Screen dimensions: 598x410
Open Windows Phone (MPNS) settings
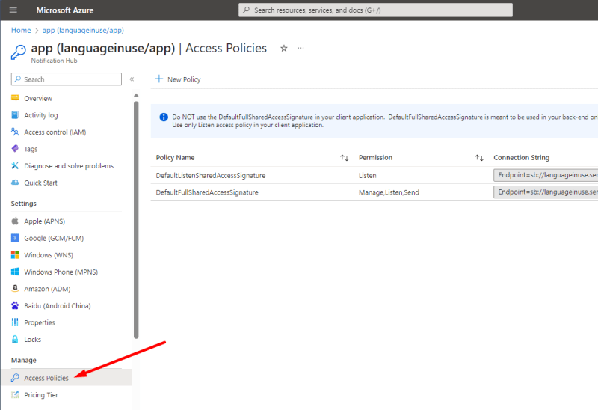(x=61, y=272)
